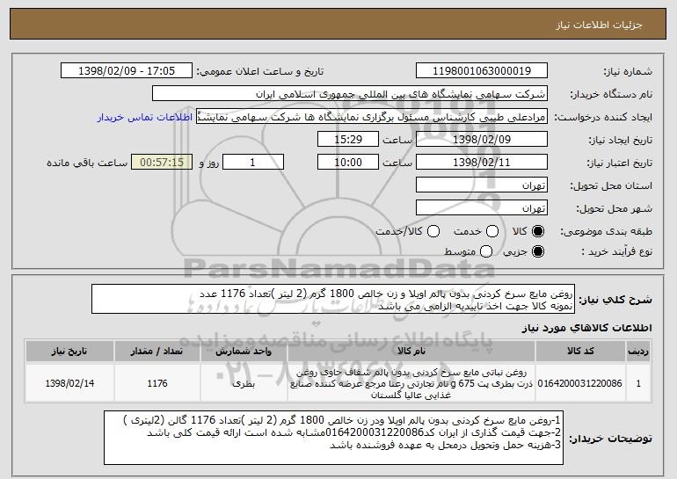Click the تاریخ نیاز column header

click(x=69, y=352)
